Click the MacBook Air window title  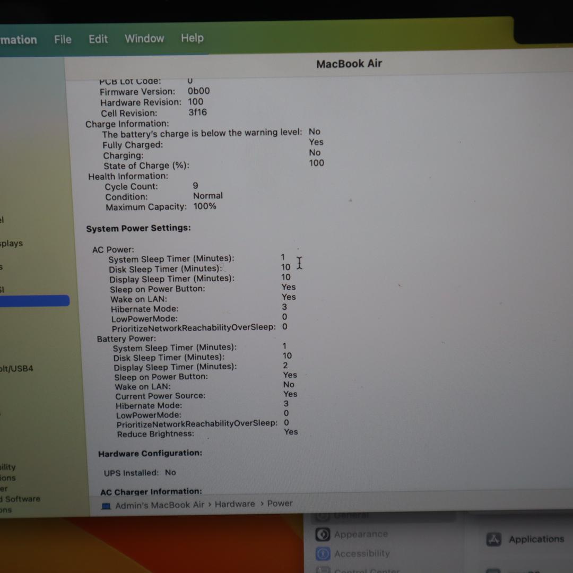pyautogui.click(x=349, y=64)
